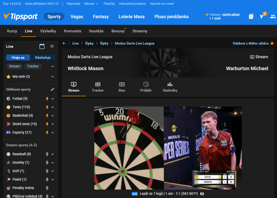The image size is (277, 198).
Task: Click the star icon beside Můj výběr
Action: coord(8,76)
